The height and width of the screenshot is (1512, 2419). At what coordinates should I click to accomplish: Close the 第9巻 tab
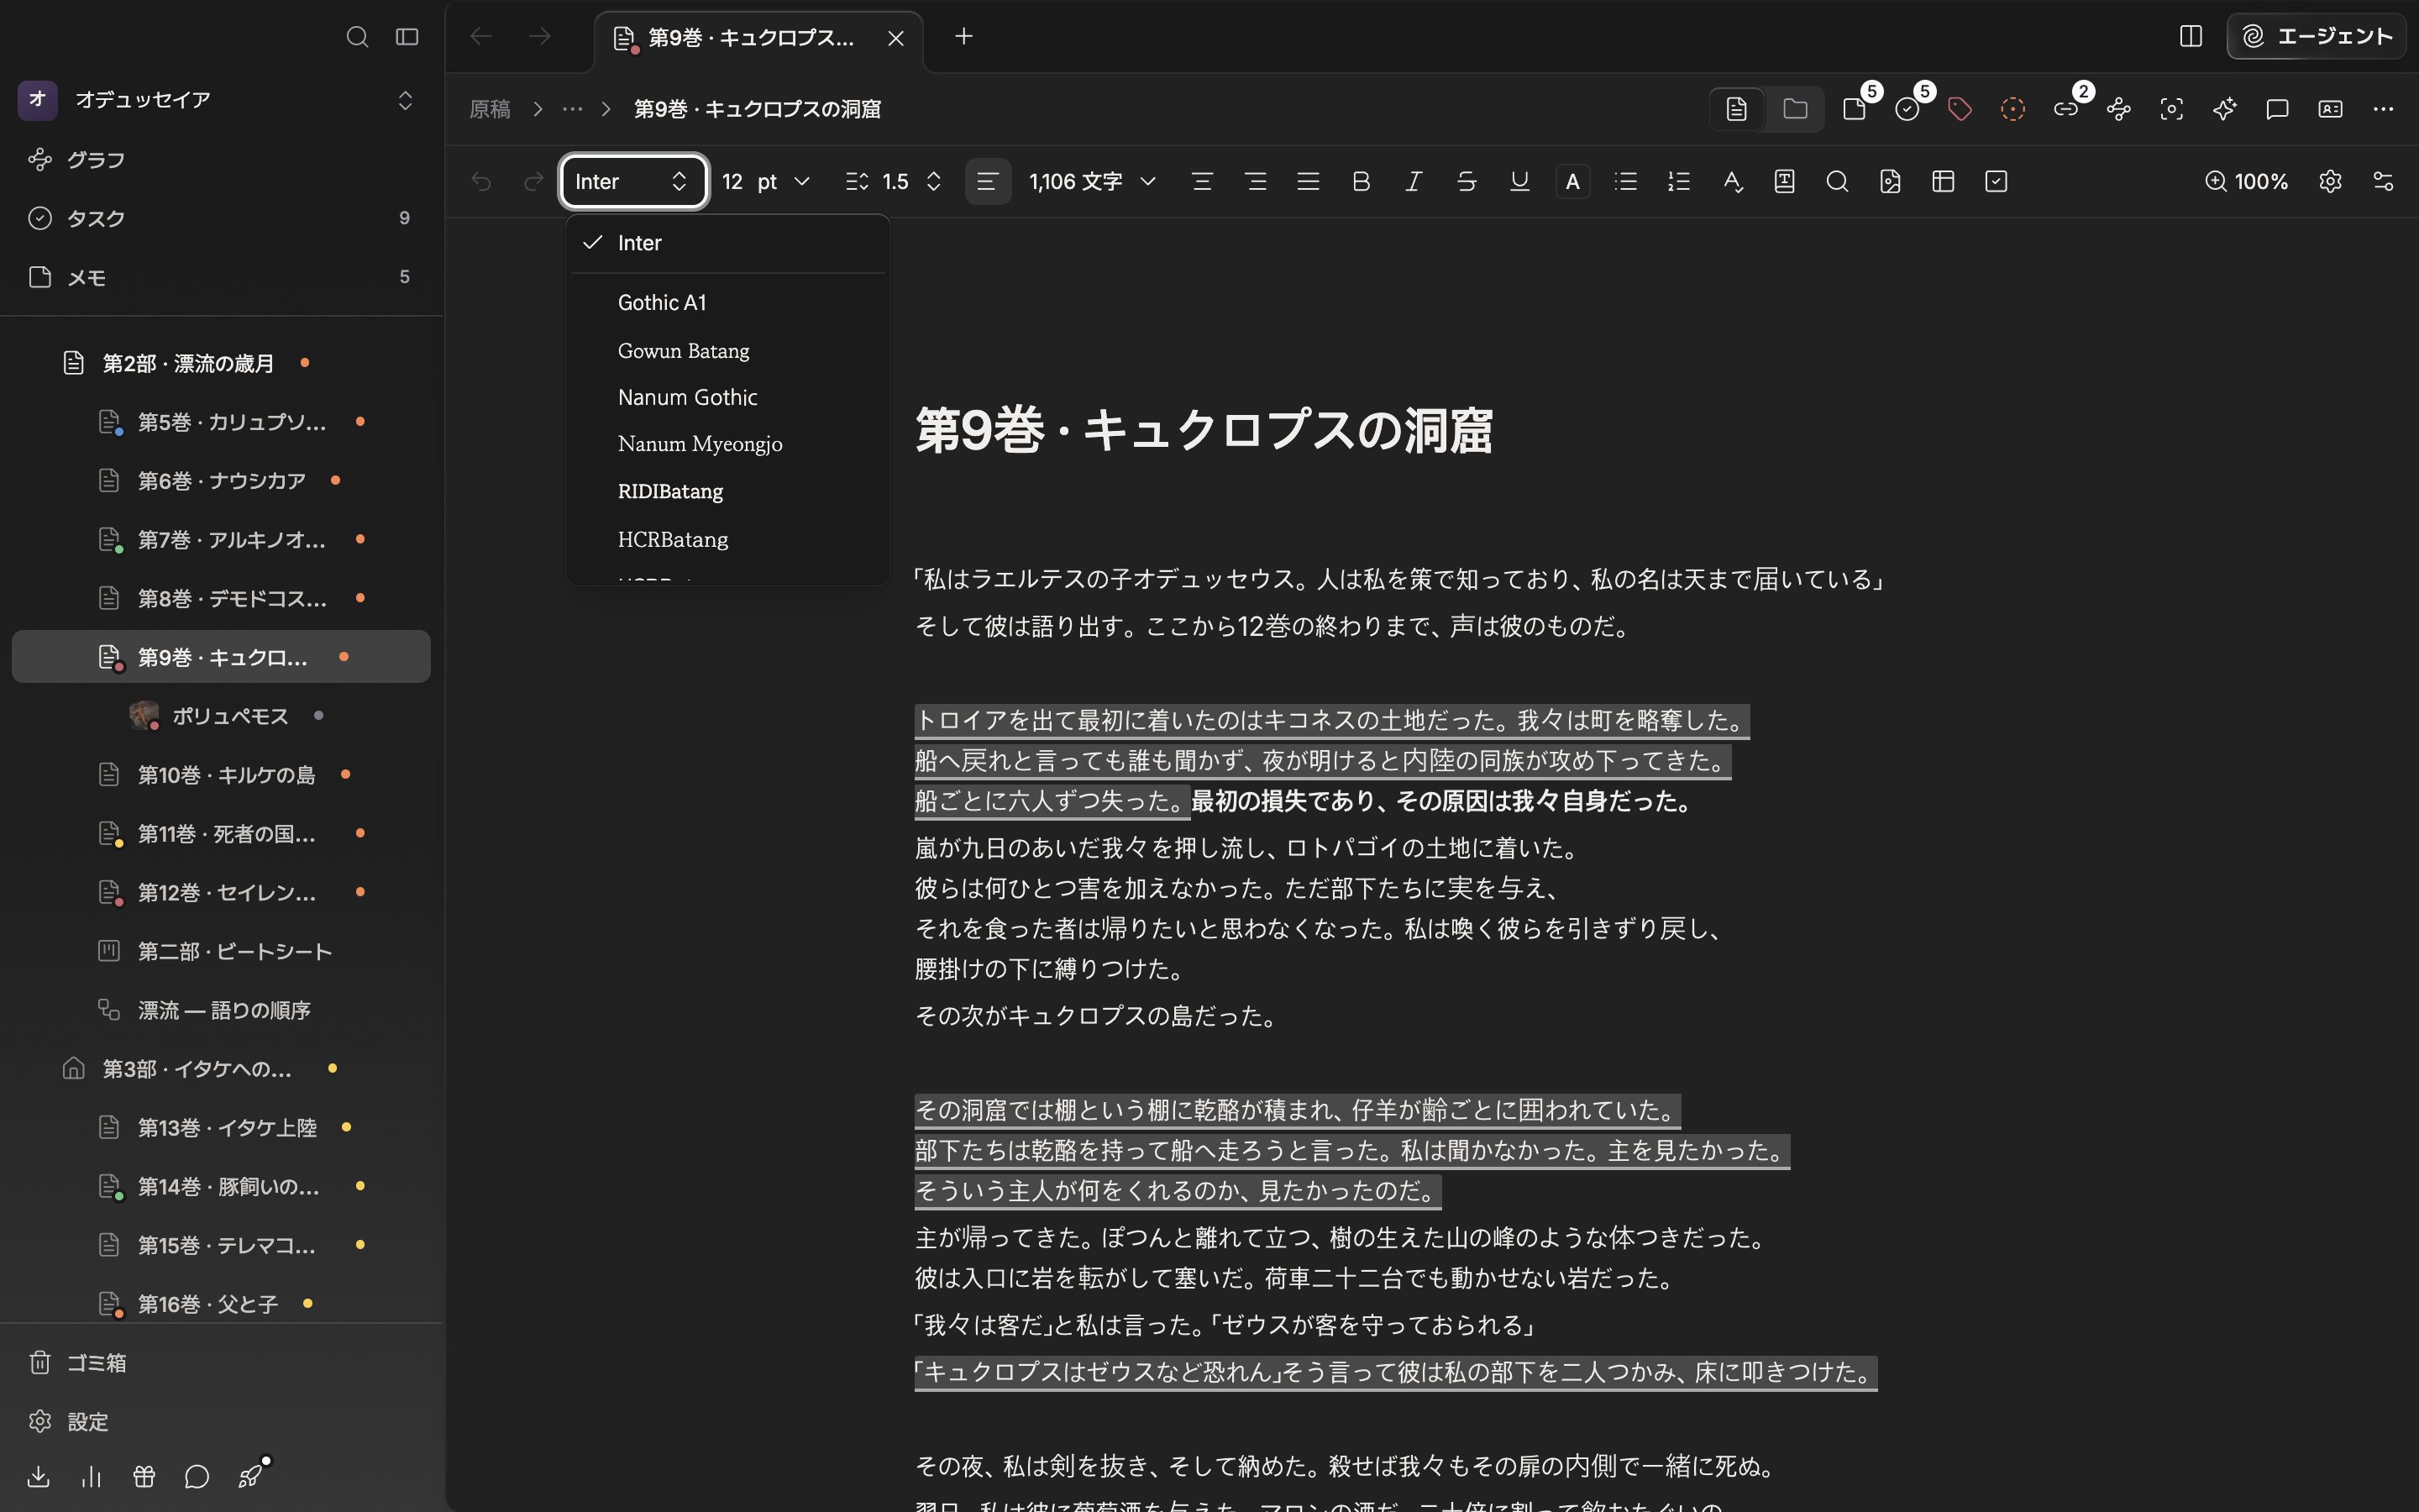(x=895, y=38)
